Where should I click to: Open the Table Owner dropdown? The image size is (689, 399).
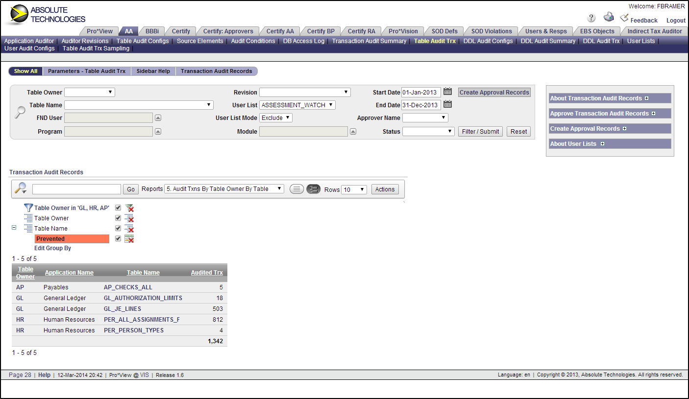pyautogui.click(x=90, y=92)
